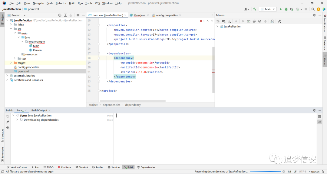Open the Refactor menu

61,3
